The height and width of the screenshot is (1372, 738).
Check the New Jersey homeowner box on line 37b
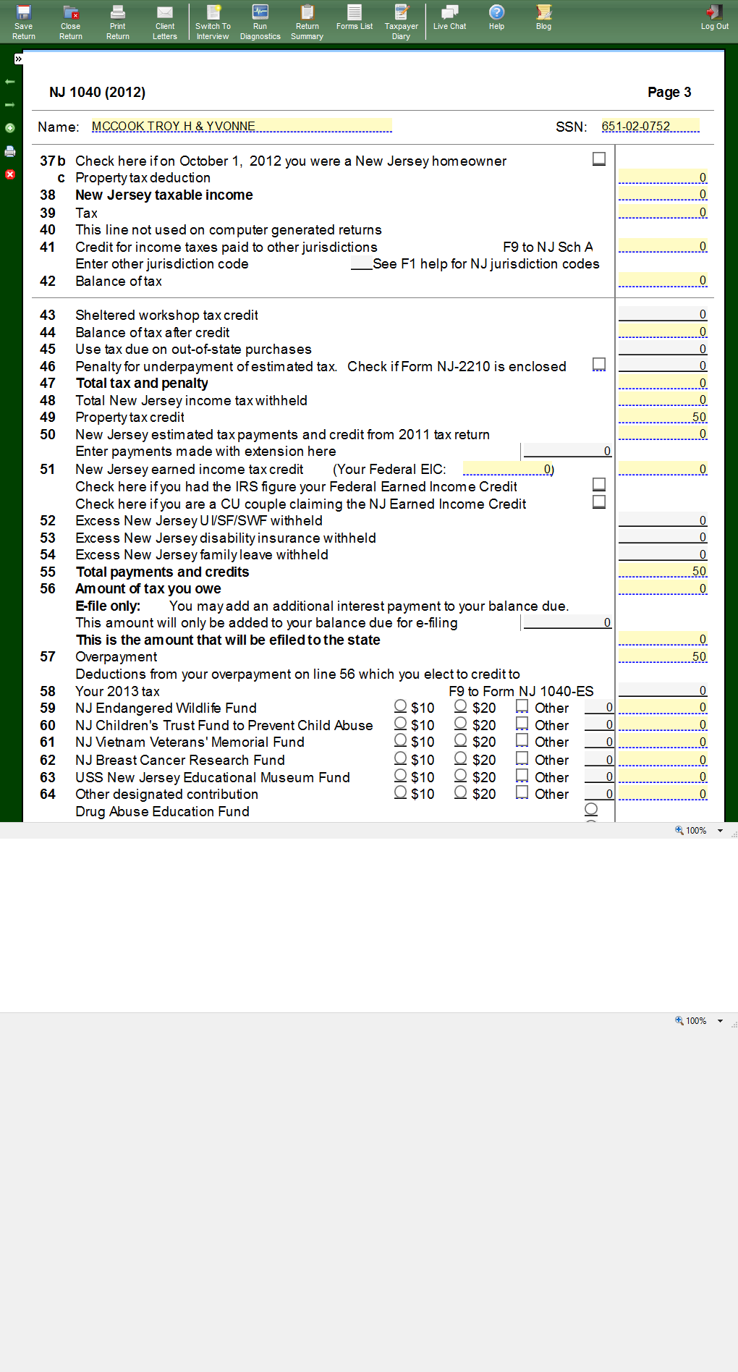pyautogui.click(x=599, y=159)
